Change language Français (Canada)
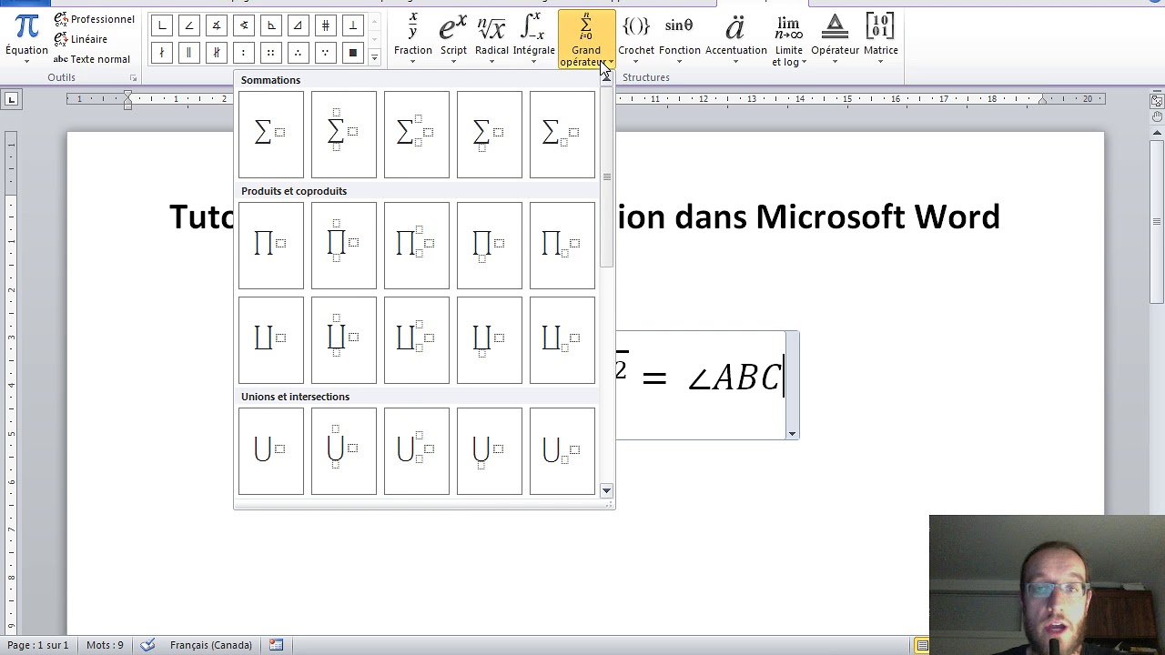1165x655 pixels. tap(211, 645)
